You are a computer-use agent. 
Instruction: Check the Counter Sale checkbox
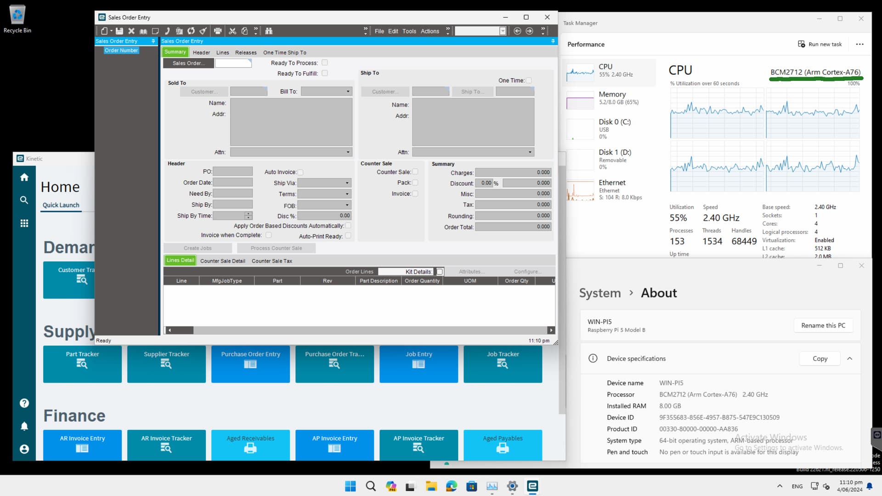[415, 172]
